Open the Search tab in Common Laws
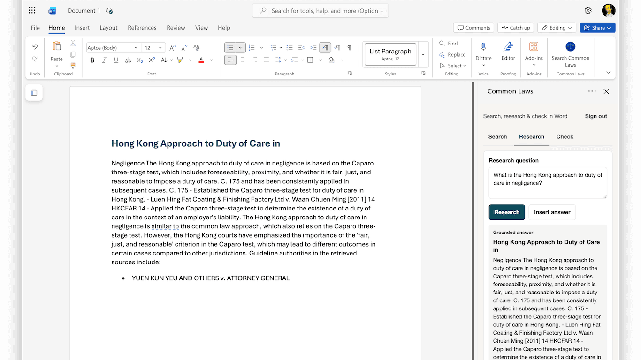 [497, 137]
